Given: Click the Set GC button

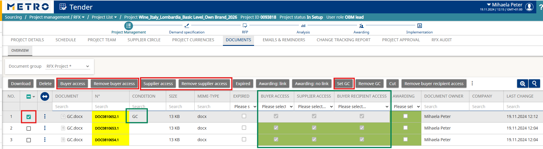Looking at the screenshot, I should (343, 84).
